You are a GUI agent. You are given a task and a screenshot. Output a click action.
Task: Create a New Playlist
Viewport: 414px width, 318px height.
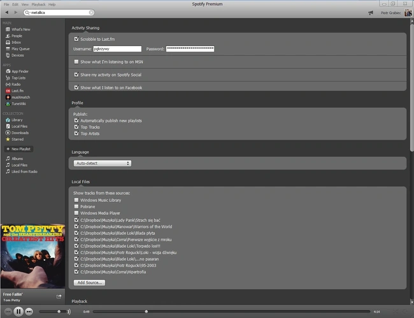click(18, 149)
